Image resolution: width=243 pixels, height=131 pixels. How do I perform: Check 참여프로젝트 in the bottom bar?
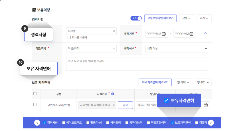[x=64, y=123]
